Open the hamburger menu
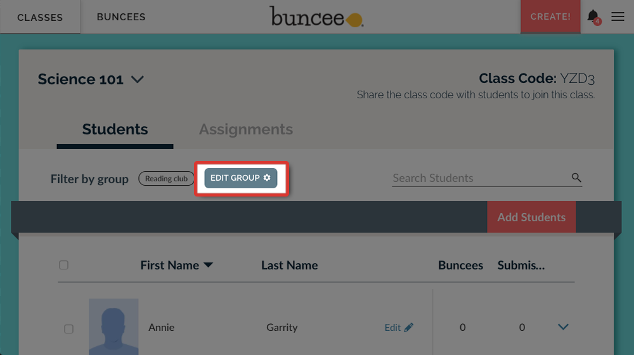This screenshot has width=634, height=355. 618,17
